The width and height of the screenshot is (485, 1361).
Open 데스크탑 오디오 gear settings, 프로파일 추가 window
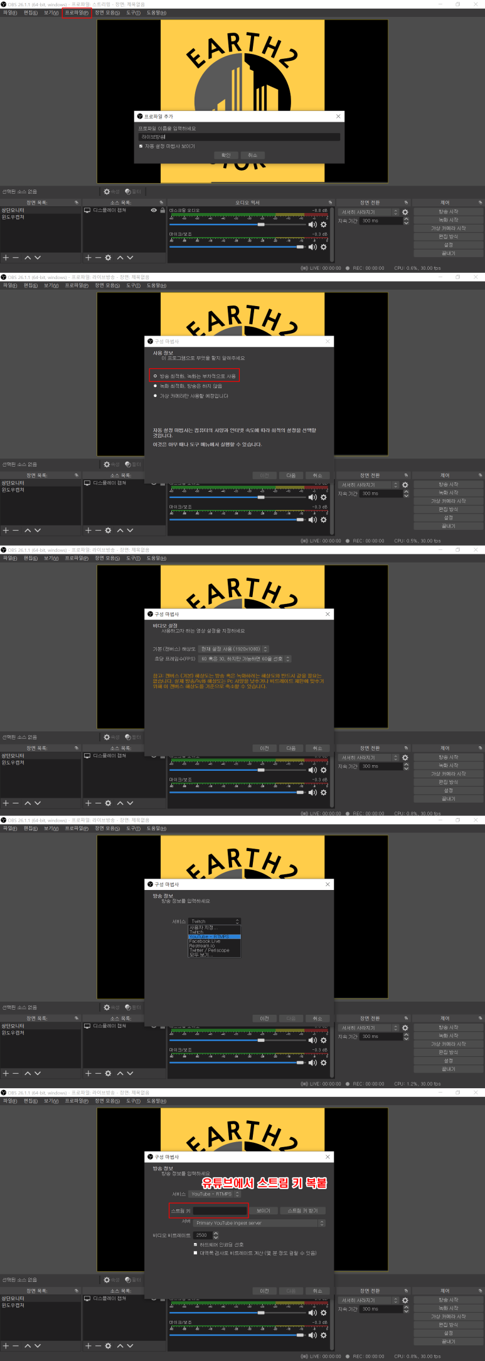click(x=324, y=224)
